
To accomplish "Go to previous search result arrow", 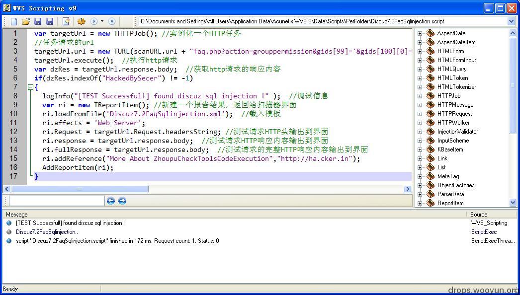I will pyautogui.click(x=111, y=201).
